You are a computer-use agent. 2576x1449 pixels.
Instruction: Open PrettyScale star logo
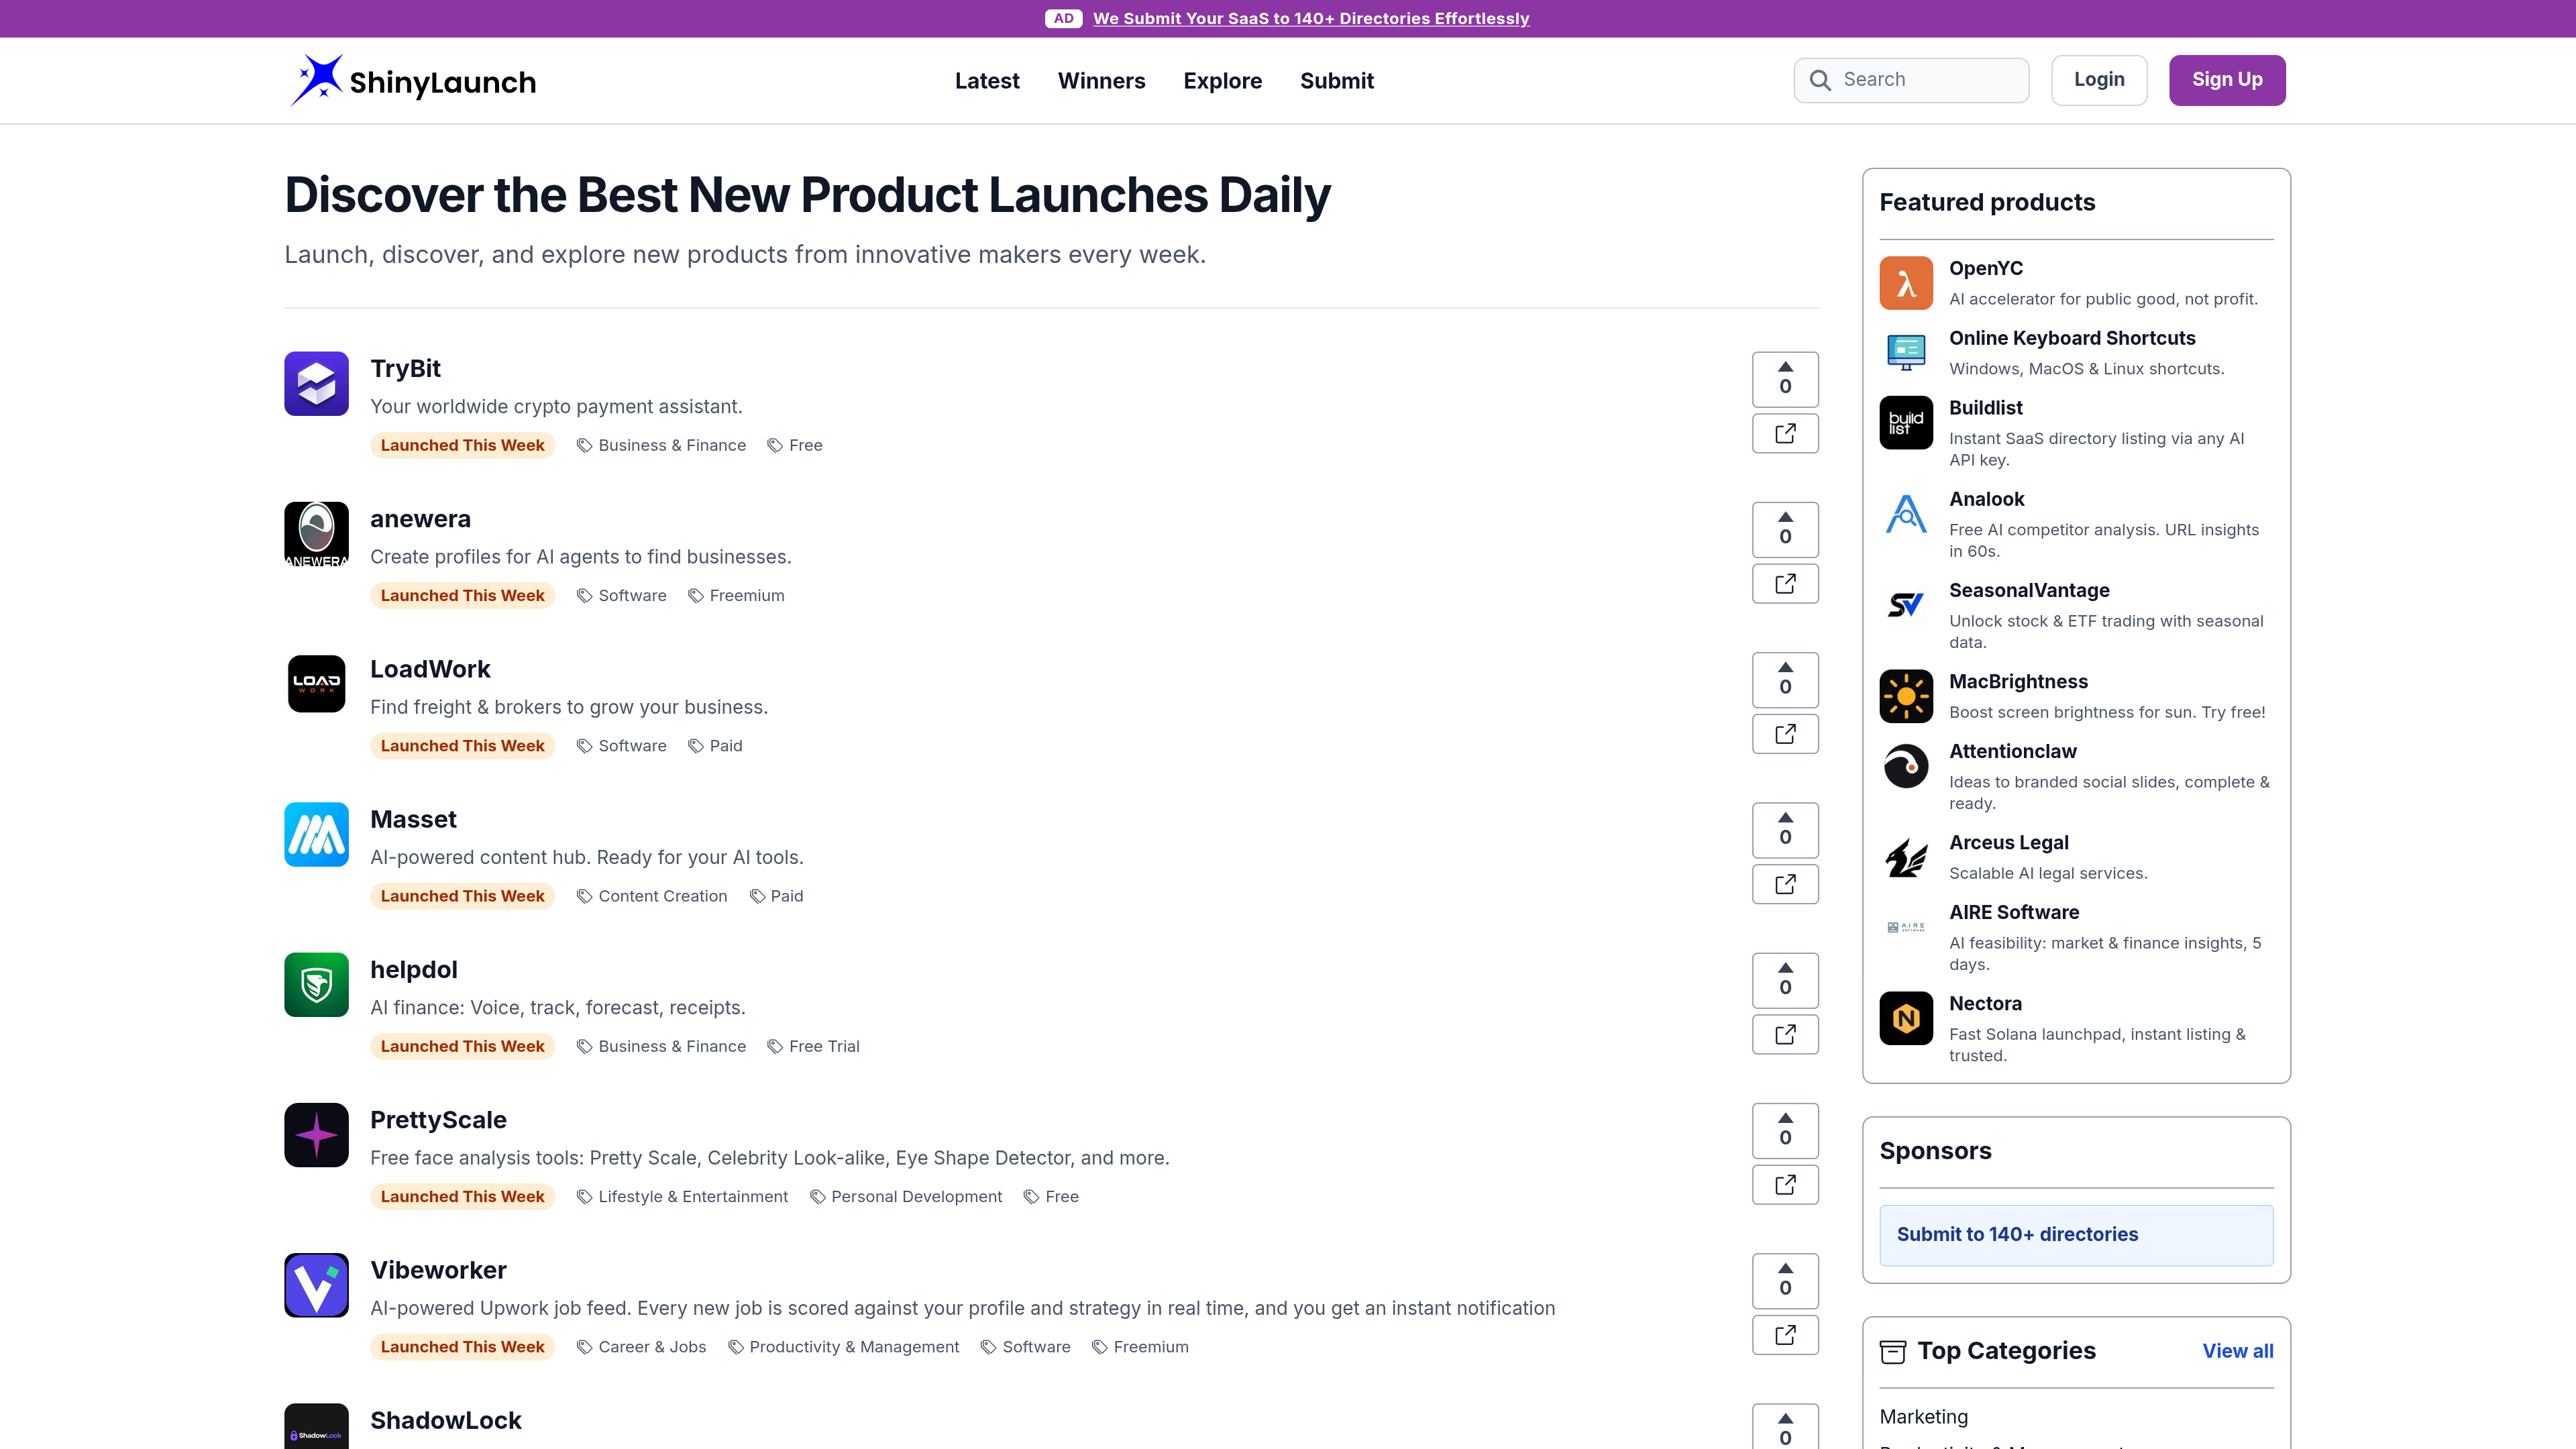point(316,1135)
